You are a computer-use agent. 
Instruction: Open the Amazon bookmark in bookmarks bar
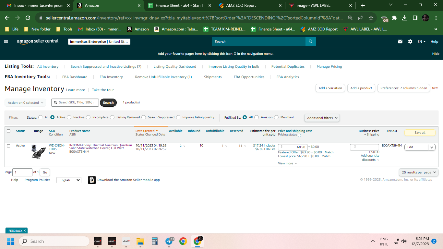138,29
